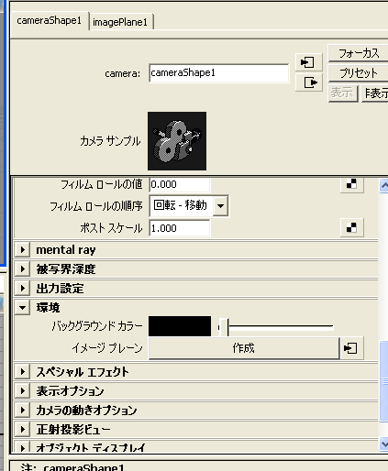Click the 作成 image plane button
Screen dimensions: 388x471
pos(244,348)
